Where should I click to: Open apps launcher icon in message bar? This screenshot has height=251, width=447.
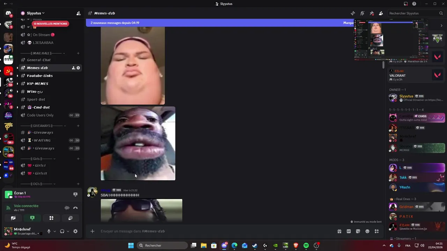pos(376,231)
